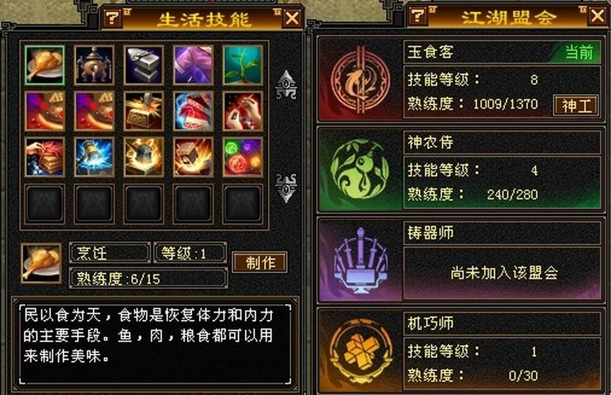Viewport: 611px width, 395px height.
Task: Close the 生活技能 window
Action: (292, 18)
